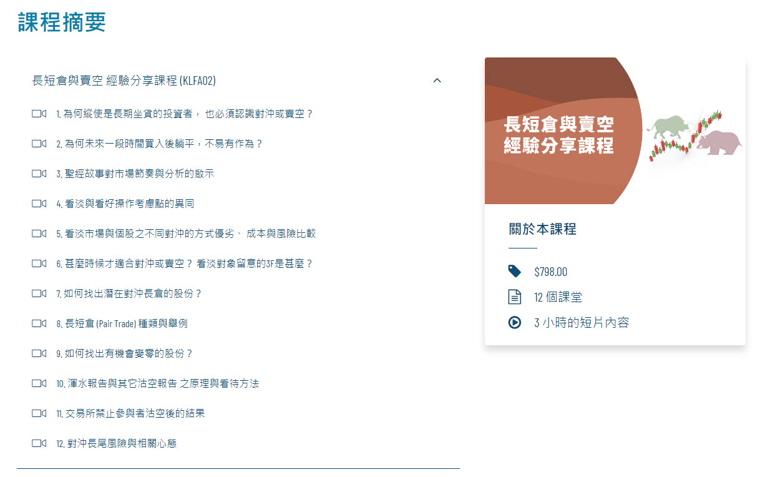Click video icon next to lesson 10 渾水報告
This screenshot has width=765, height=477.
click(x=39, y=383)
